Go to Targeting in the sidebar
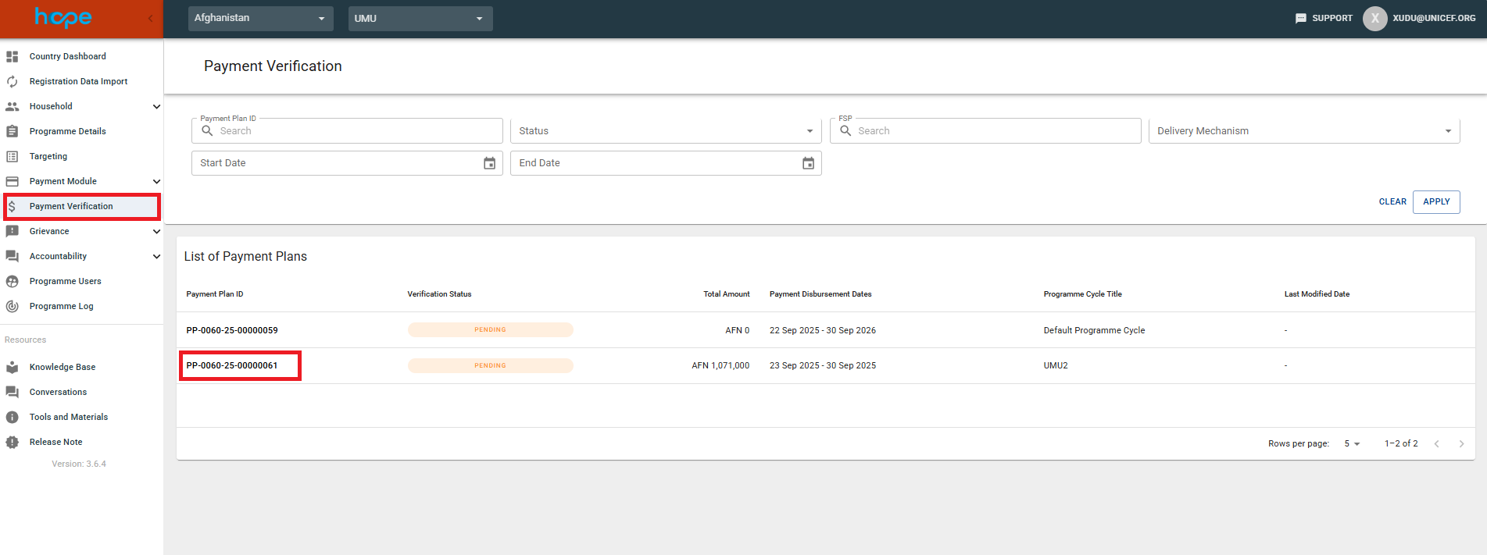Image resolution: width=1487 pixels, height=555 pixels. (x=48, y=156)
